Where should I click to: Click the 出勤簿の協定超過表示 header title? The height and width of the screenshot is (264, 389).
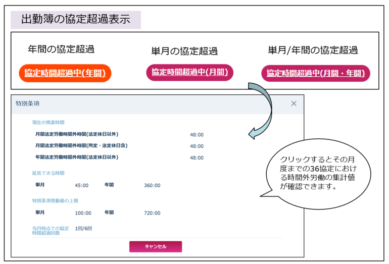(x=76, y=20)
